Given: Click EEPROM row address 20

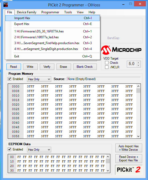Looking at the screenshot, I should [x=12, y=166].
